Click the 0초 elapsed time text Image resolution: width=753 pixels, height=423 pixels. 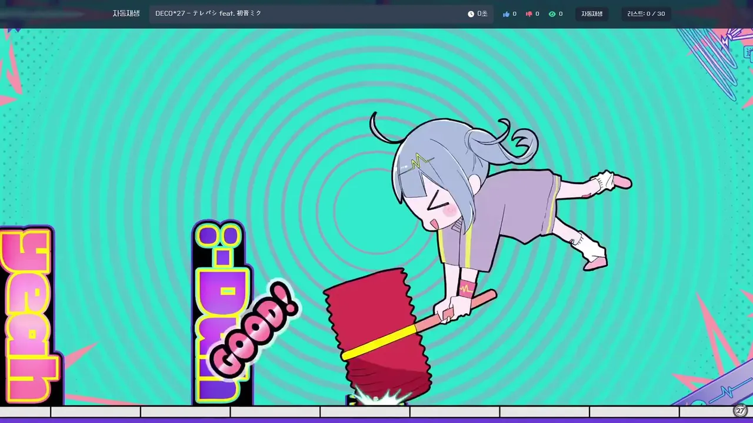click(482, 14)
